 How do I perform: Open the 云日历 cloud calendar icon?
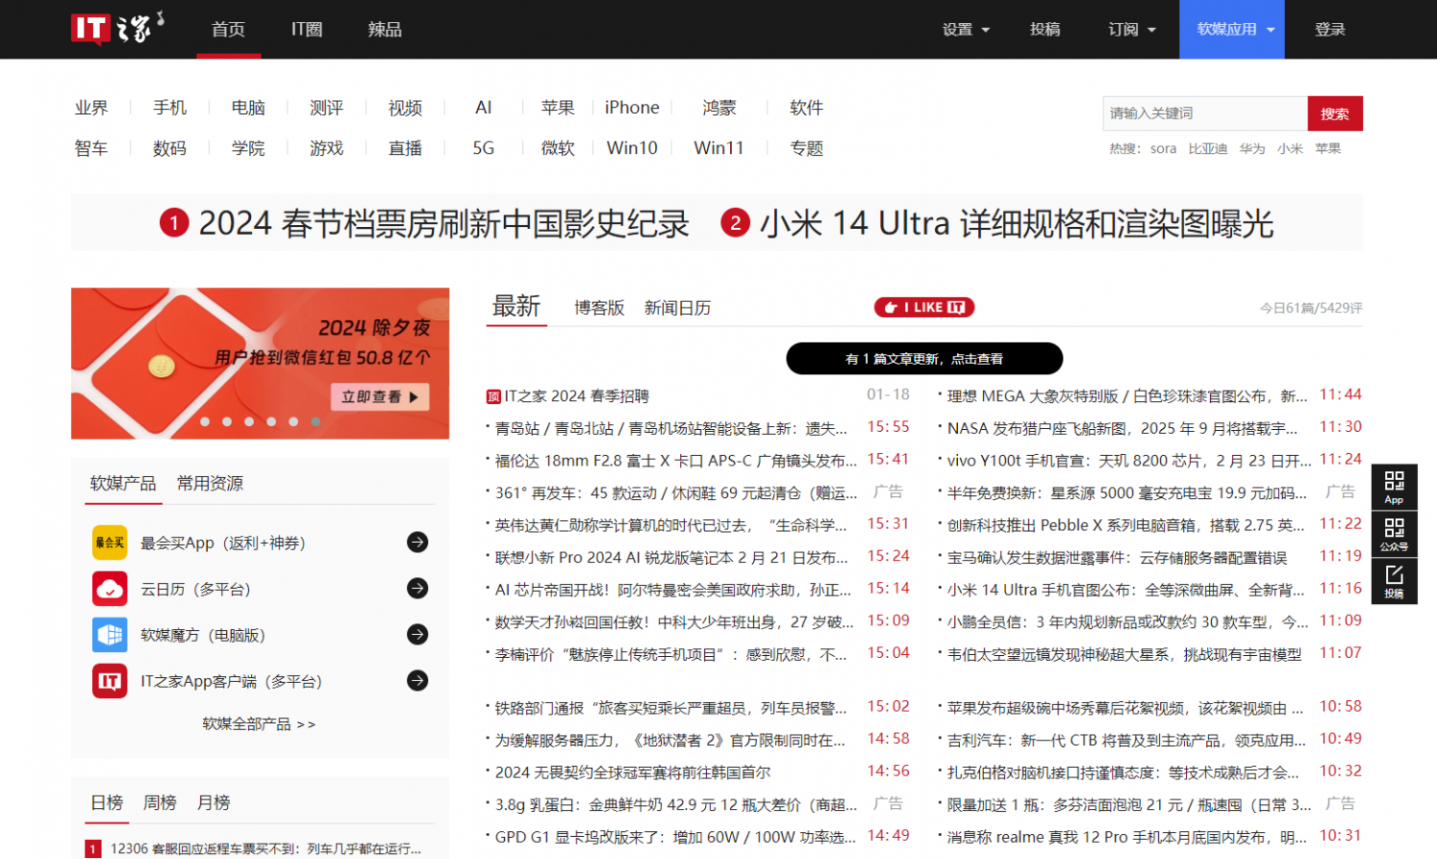point(109,588)
